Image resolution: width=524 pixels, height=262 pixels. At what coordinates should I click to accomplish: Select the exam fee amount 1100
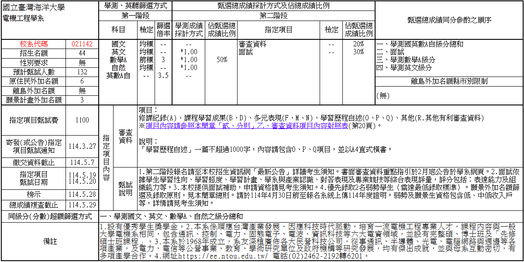(82, 120)
